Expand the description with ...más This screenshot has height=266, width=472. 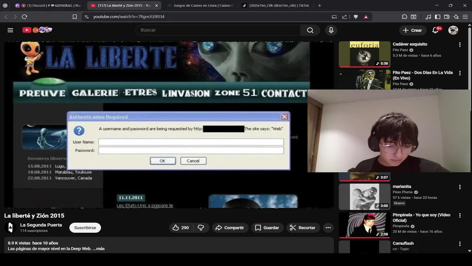(98, 249)
